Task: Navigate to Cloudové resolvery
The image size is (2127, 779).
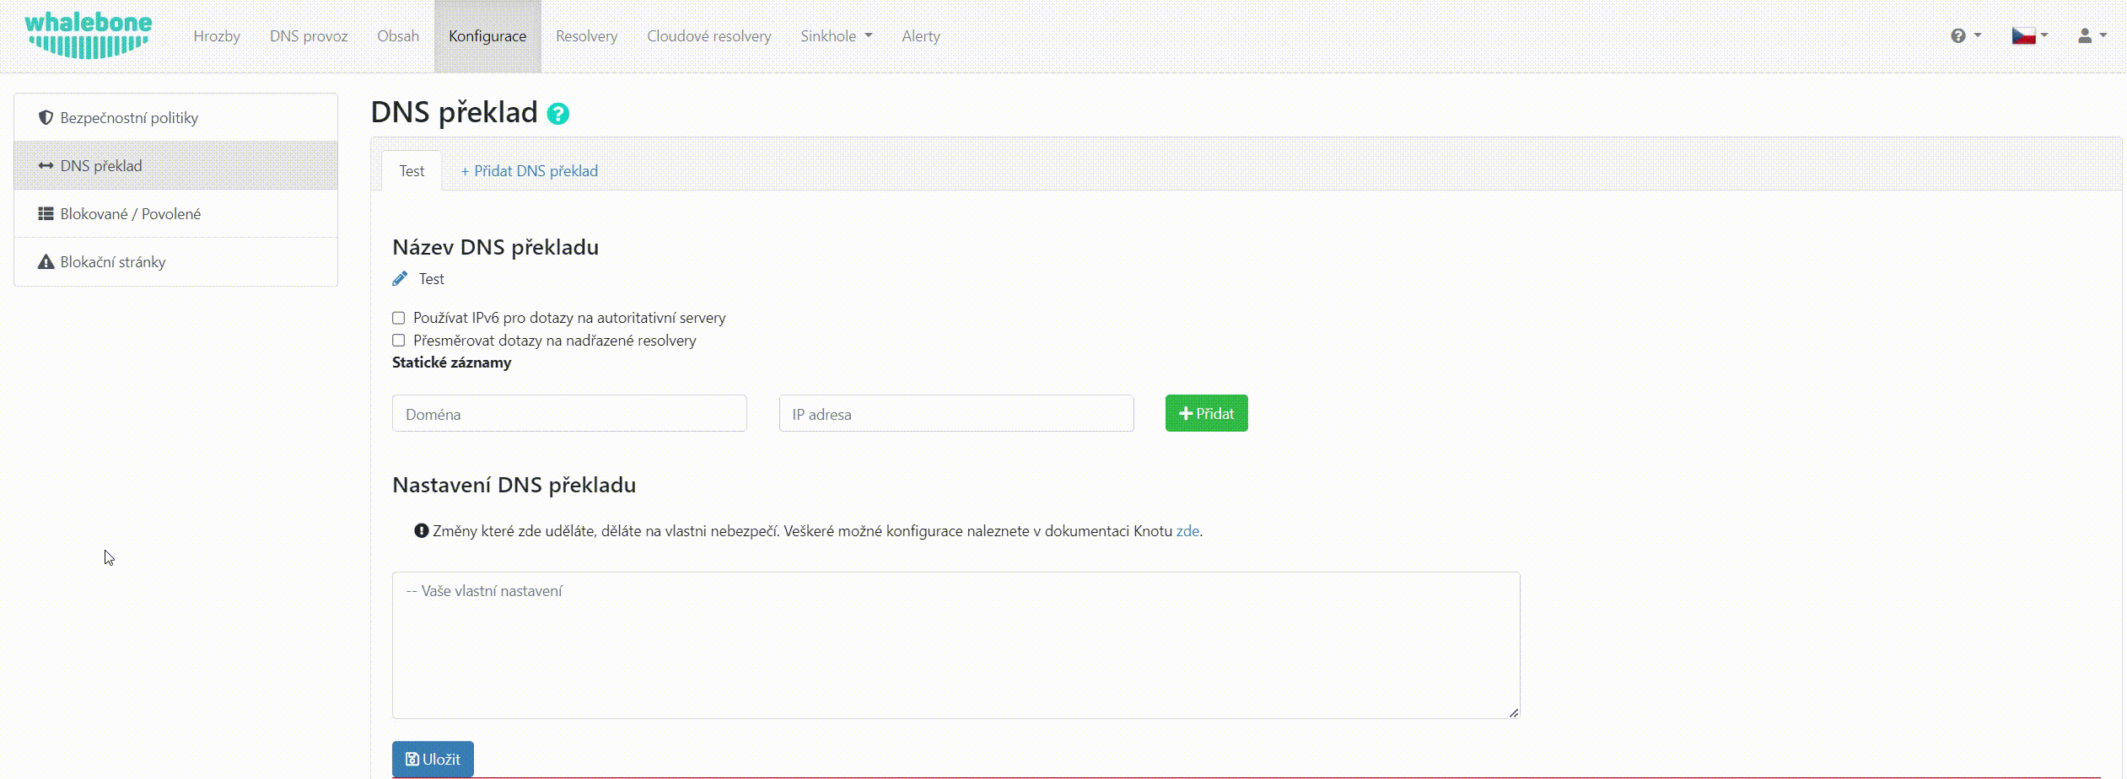Action: coord(708,36)
